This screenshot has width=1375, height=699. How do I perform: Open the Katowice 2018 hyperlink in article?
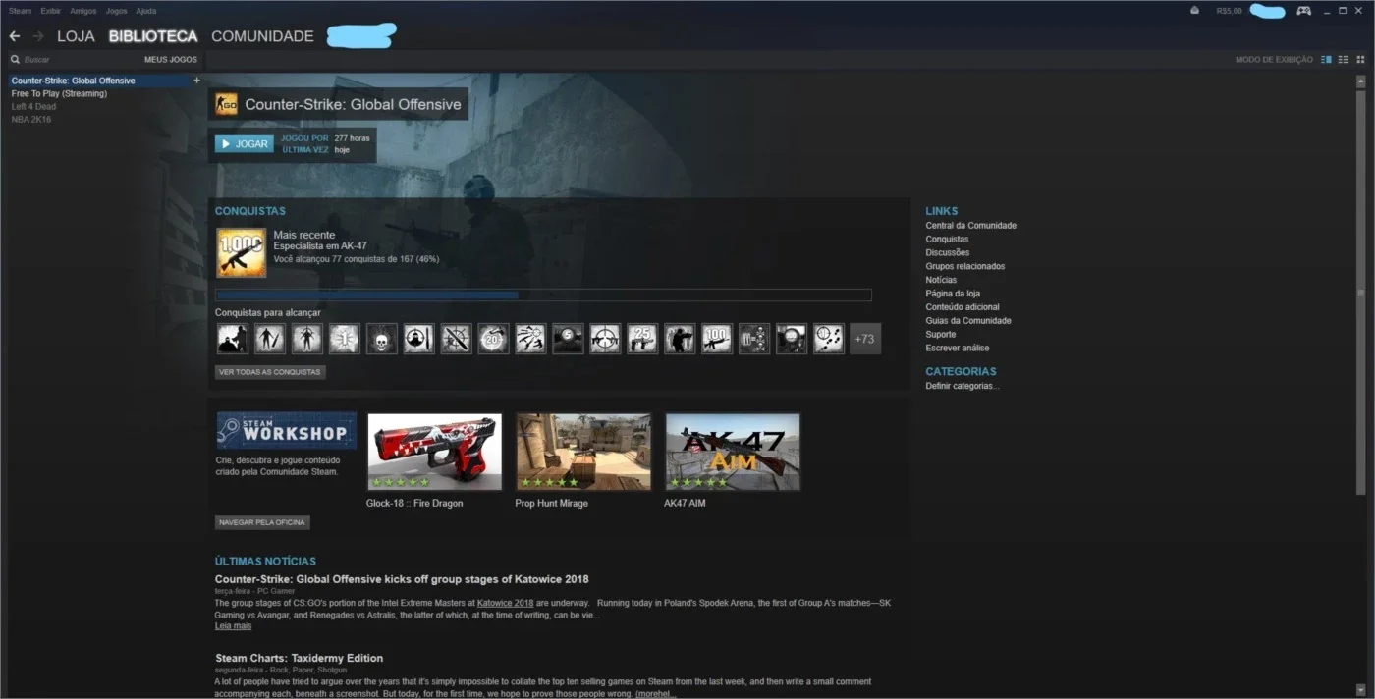click(x=505, y=603)
